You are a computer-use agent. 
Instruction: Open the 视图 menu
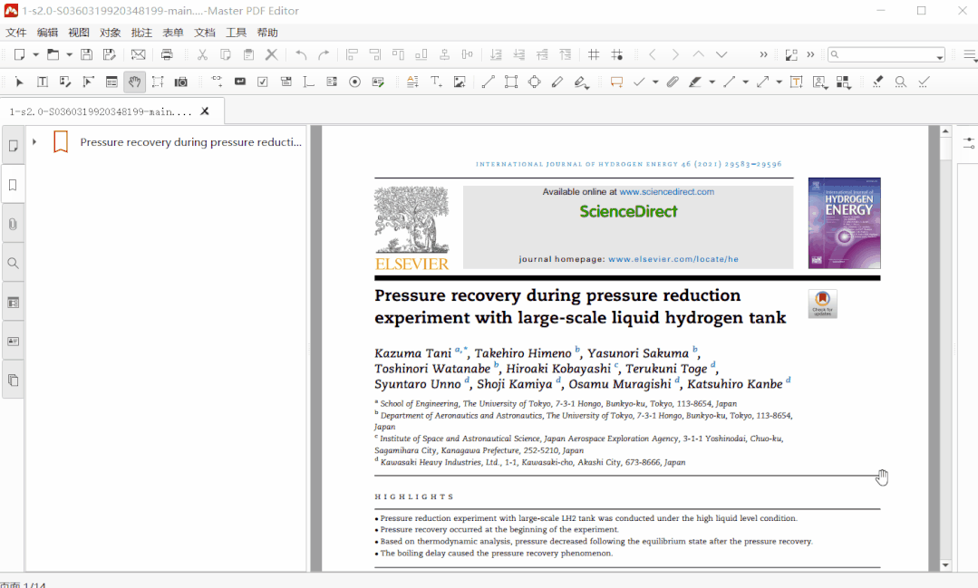pos(79,33)
